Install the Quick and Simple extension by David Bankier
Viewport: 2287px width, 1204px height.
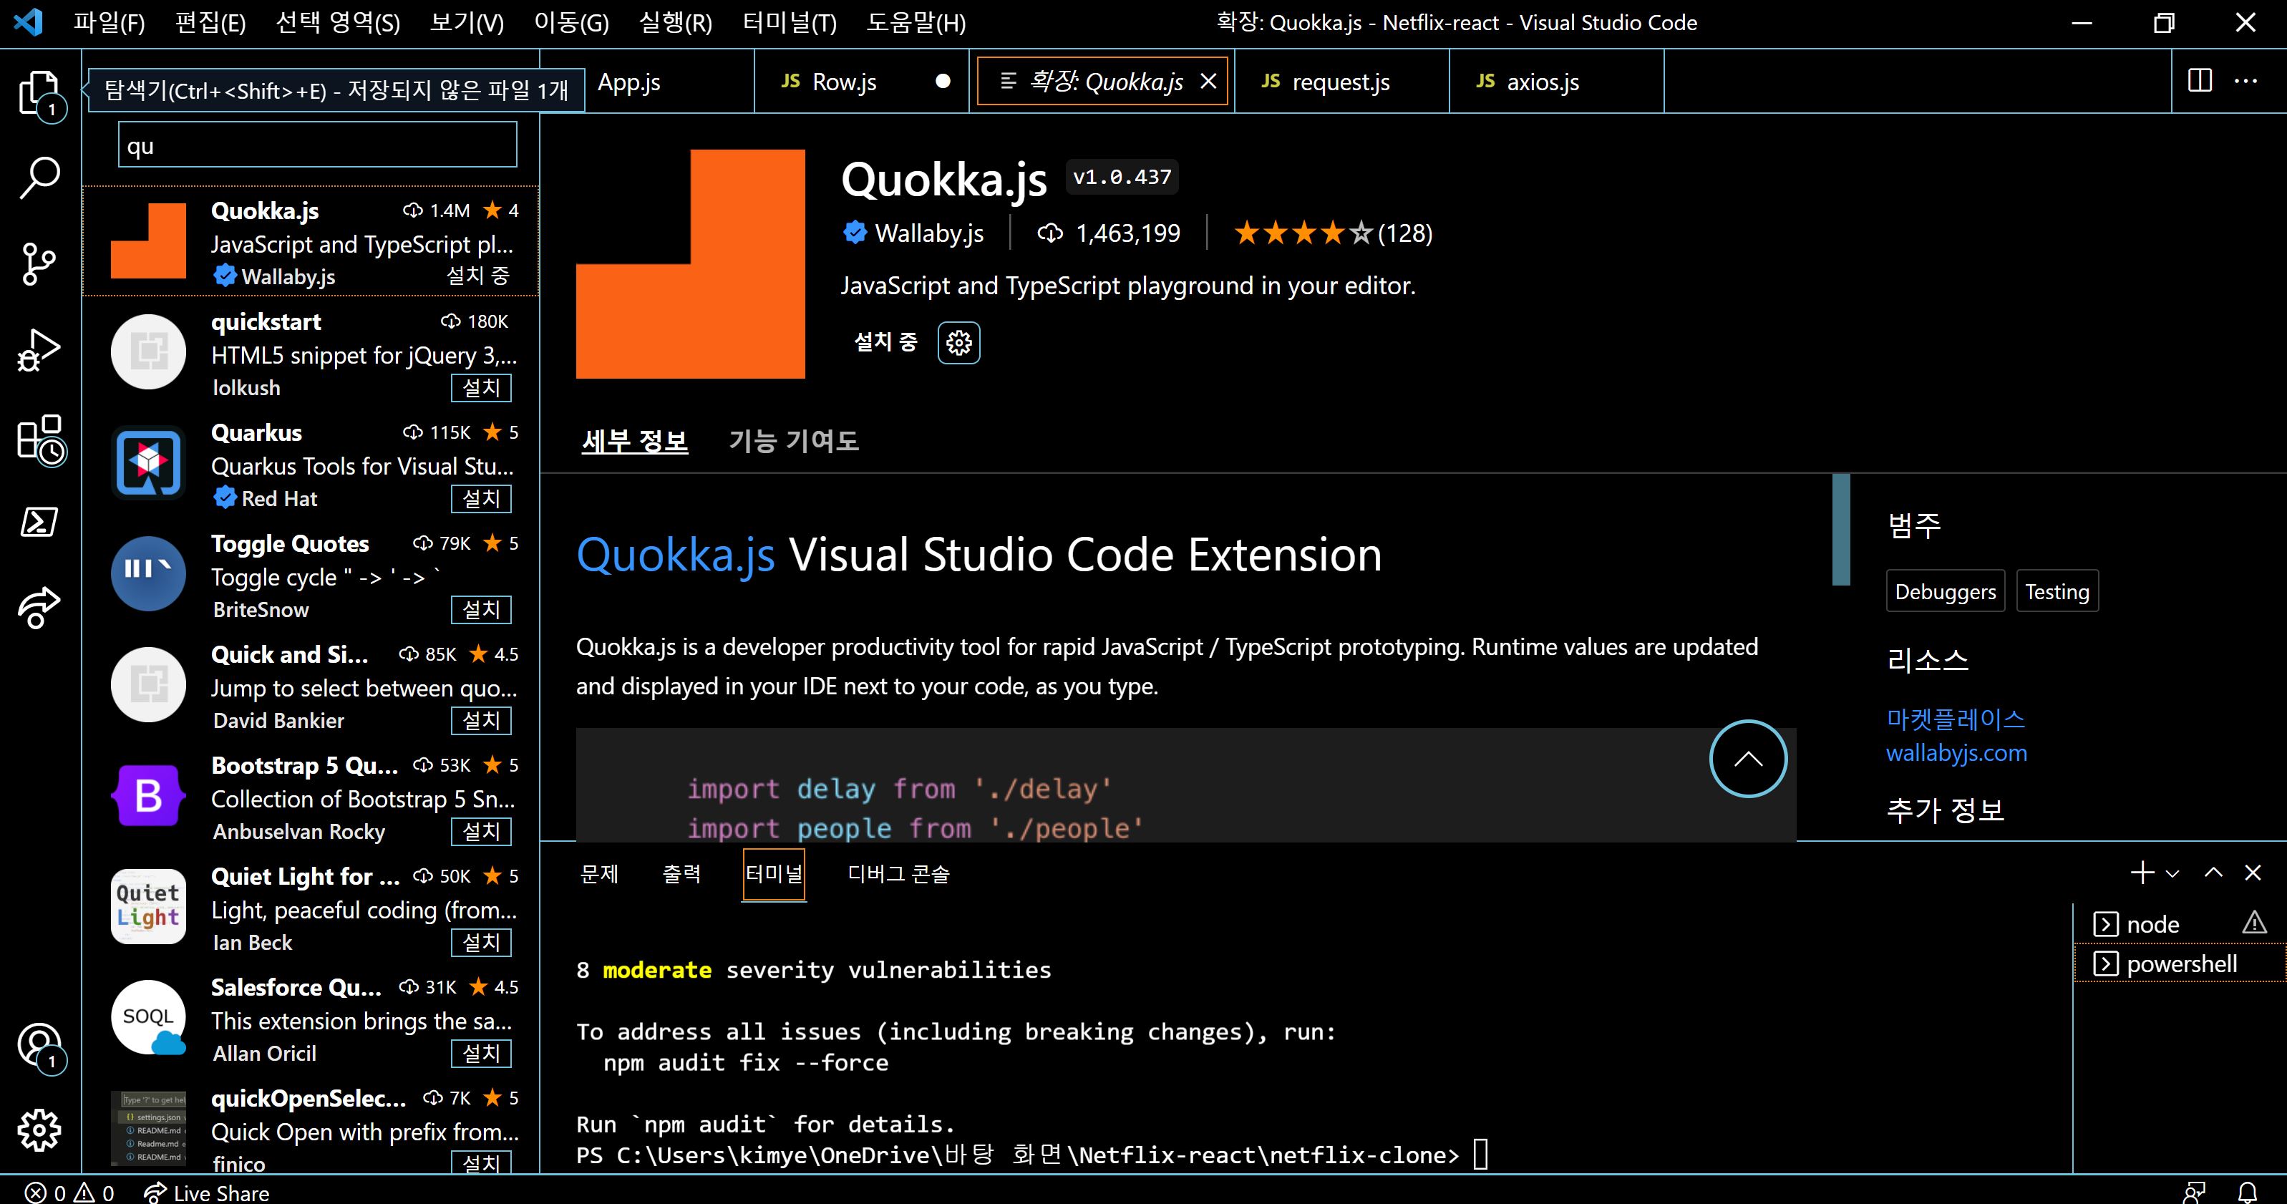tap(481, 721)
